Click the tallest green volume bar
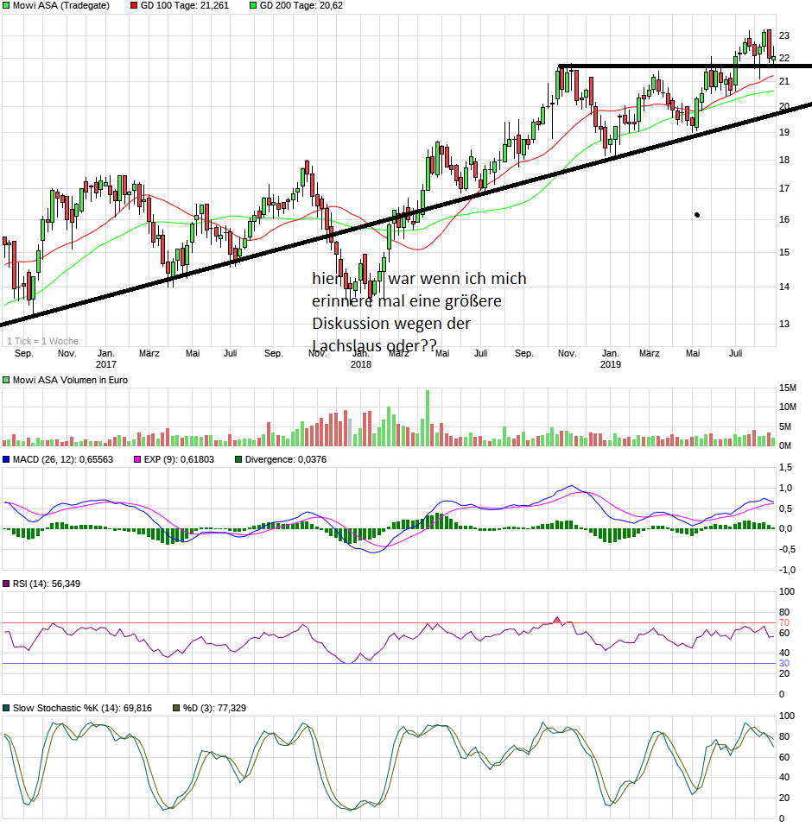812x827 pixels. (x=427, y=418)
